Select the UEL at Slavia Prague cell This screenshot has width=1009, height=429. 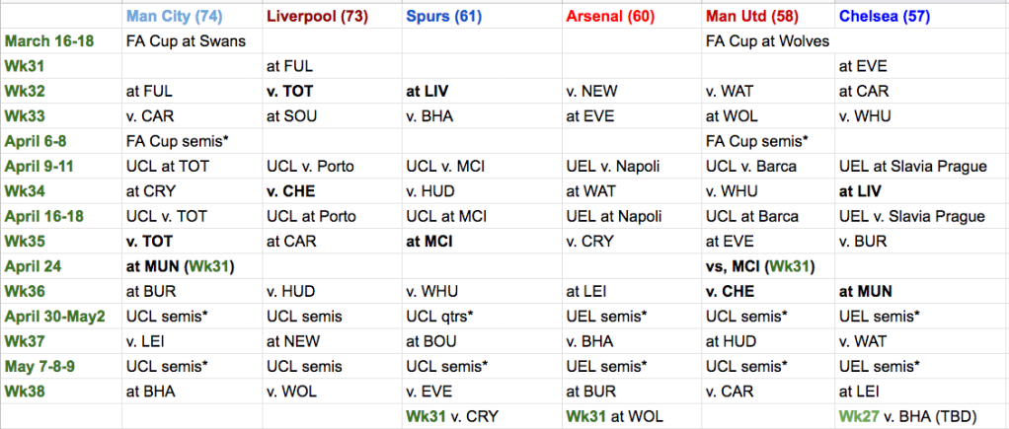coord(921,167)
